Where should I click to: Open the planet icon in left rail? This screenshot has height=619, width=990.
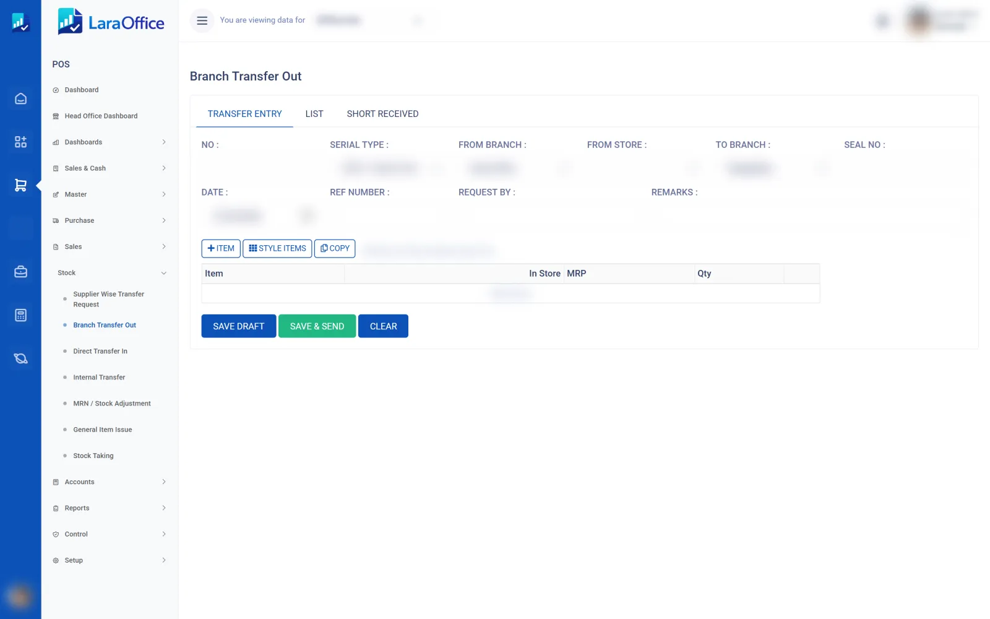click(x=20, y=358)
